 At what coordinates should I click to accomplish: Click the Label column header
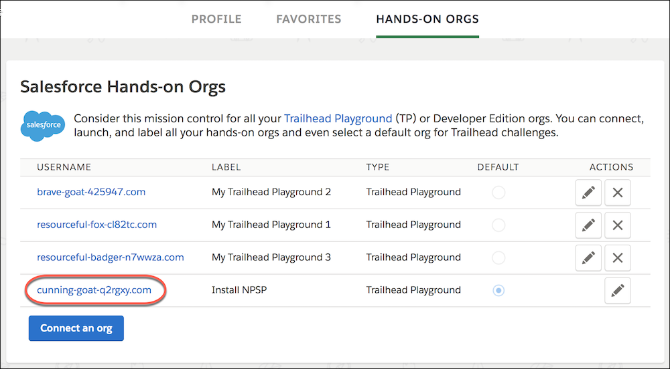(x=226, y=167)
